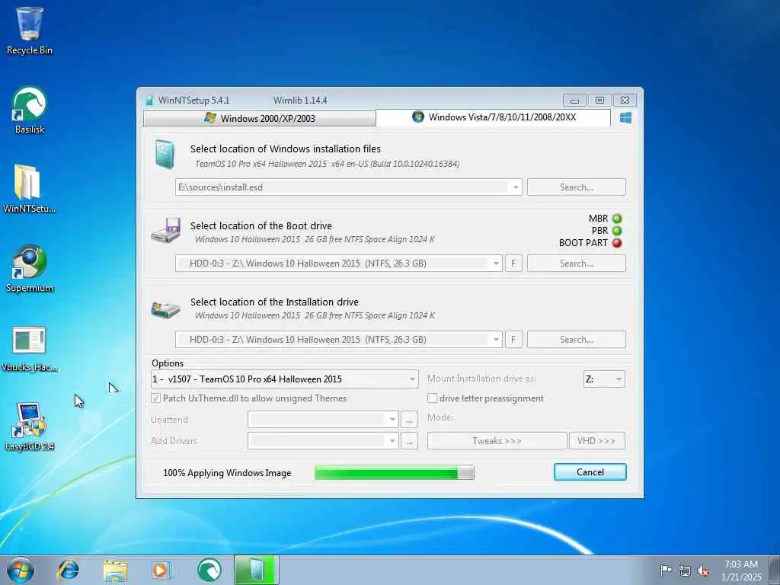Browse for drivers with ... button
This screenshot has height=585, width=780.
point(409,441)
